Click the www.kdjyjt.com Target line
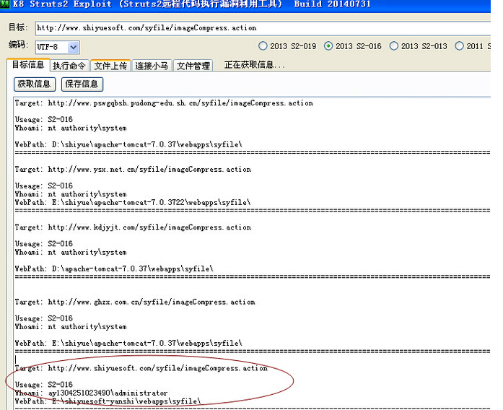Viewport: 503px width, 410px height. (133, 227)
